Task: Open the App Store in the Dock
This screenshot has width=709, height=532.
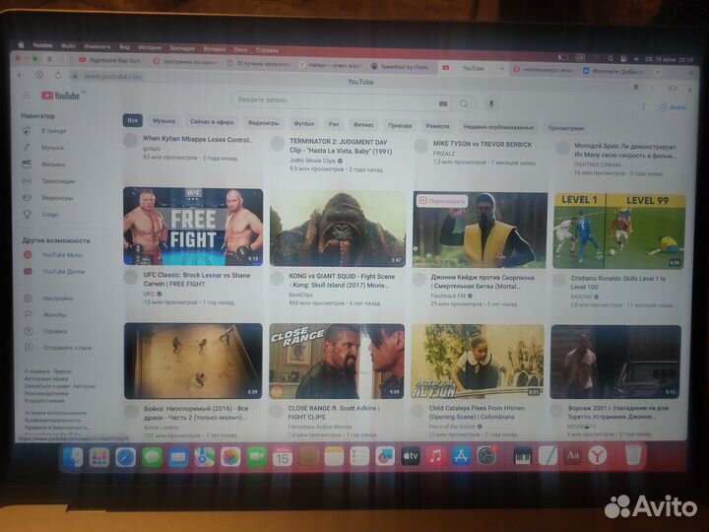Action: click(x=461, y=456)
